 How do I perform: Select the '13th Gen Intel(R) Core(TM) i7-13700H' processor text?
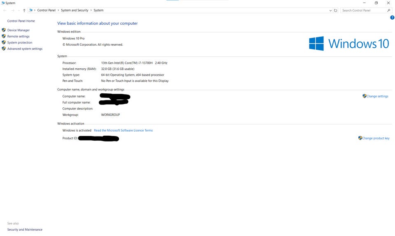tap(127, 63)
